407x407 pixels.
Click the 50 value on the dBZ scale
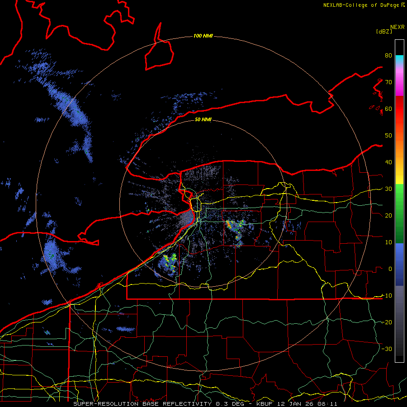click(x=388, y=136)
